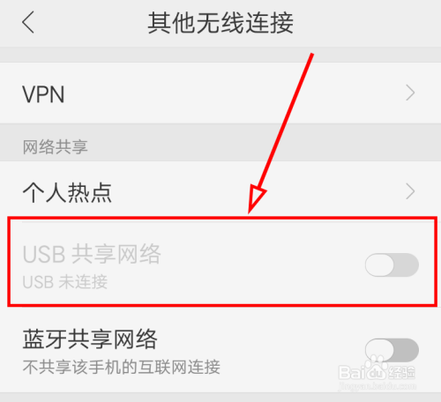Go back using the top-left arrow

(28, 22)
